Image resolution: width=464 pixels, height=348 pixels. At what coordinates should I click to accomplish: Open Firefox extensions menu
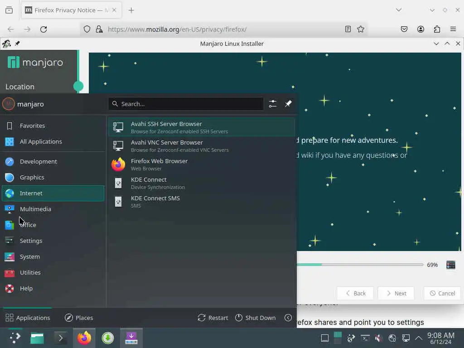(437, 29)
